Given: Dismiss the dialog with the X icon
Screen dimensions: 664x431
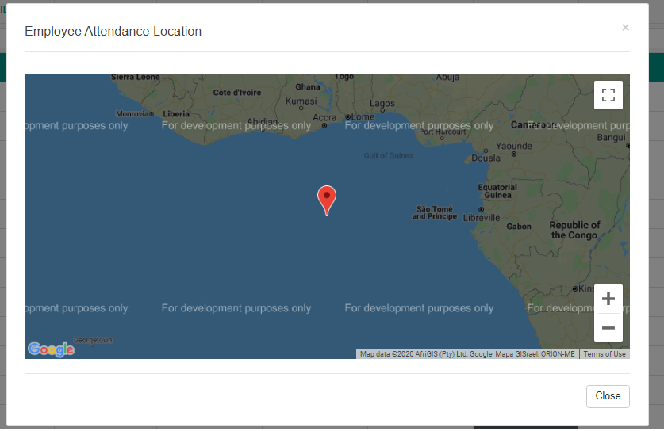Looking at the screenshot, I should [x=625, y=28].
